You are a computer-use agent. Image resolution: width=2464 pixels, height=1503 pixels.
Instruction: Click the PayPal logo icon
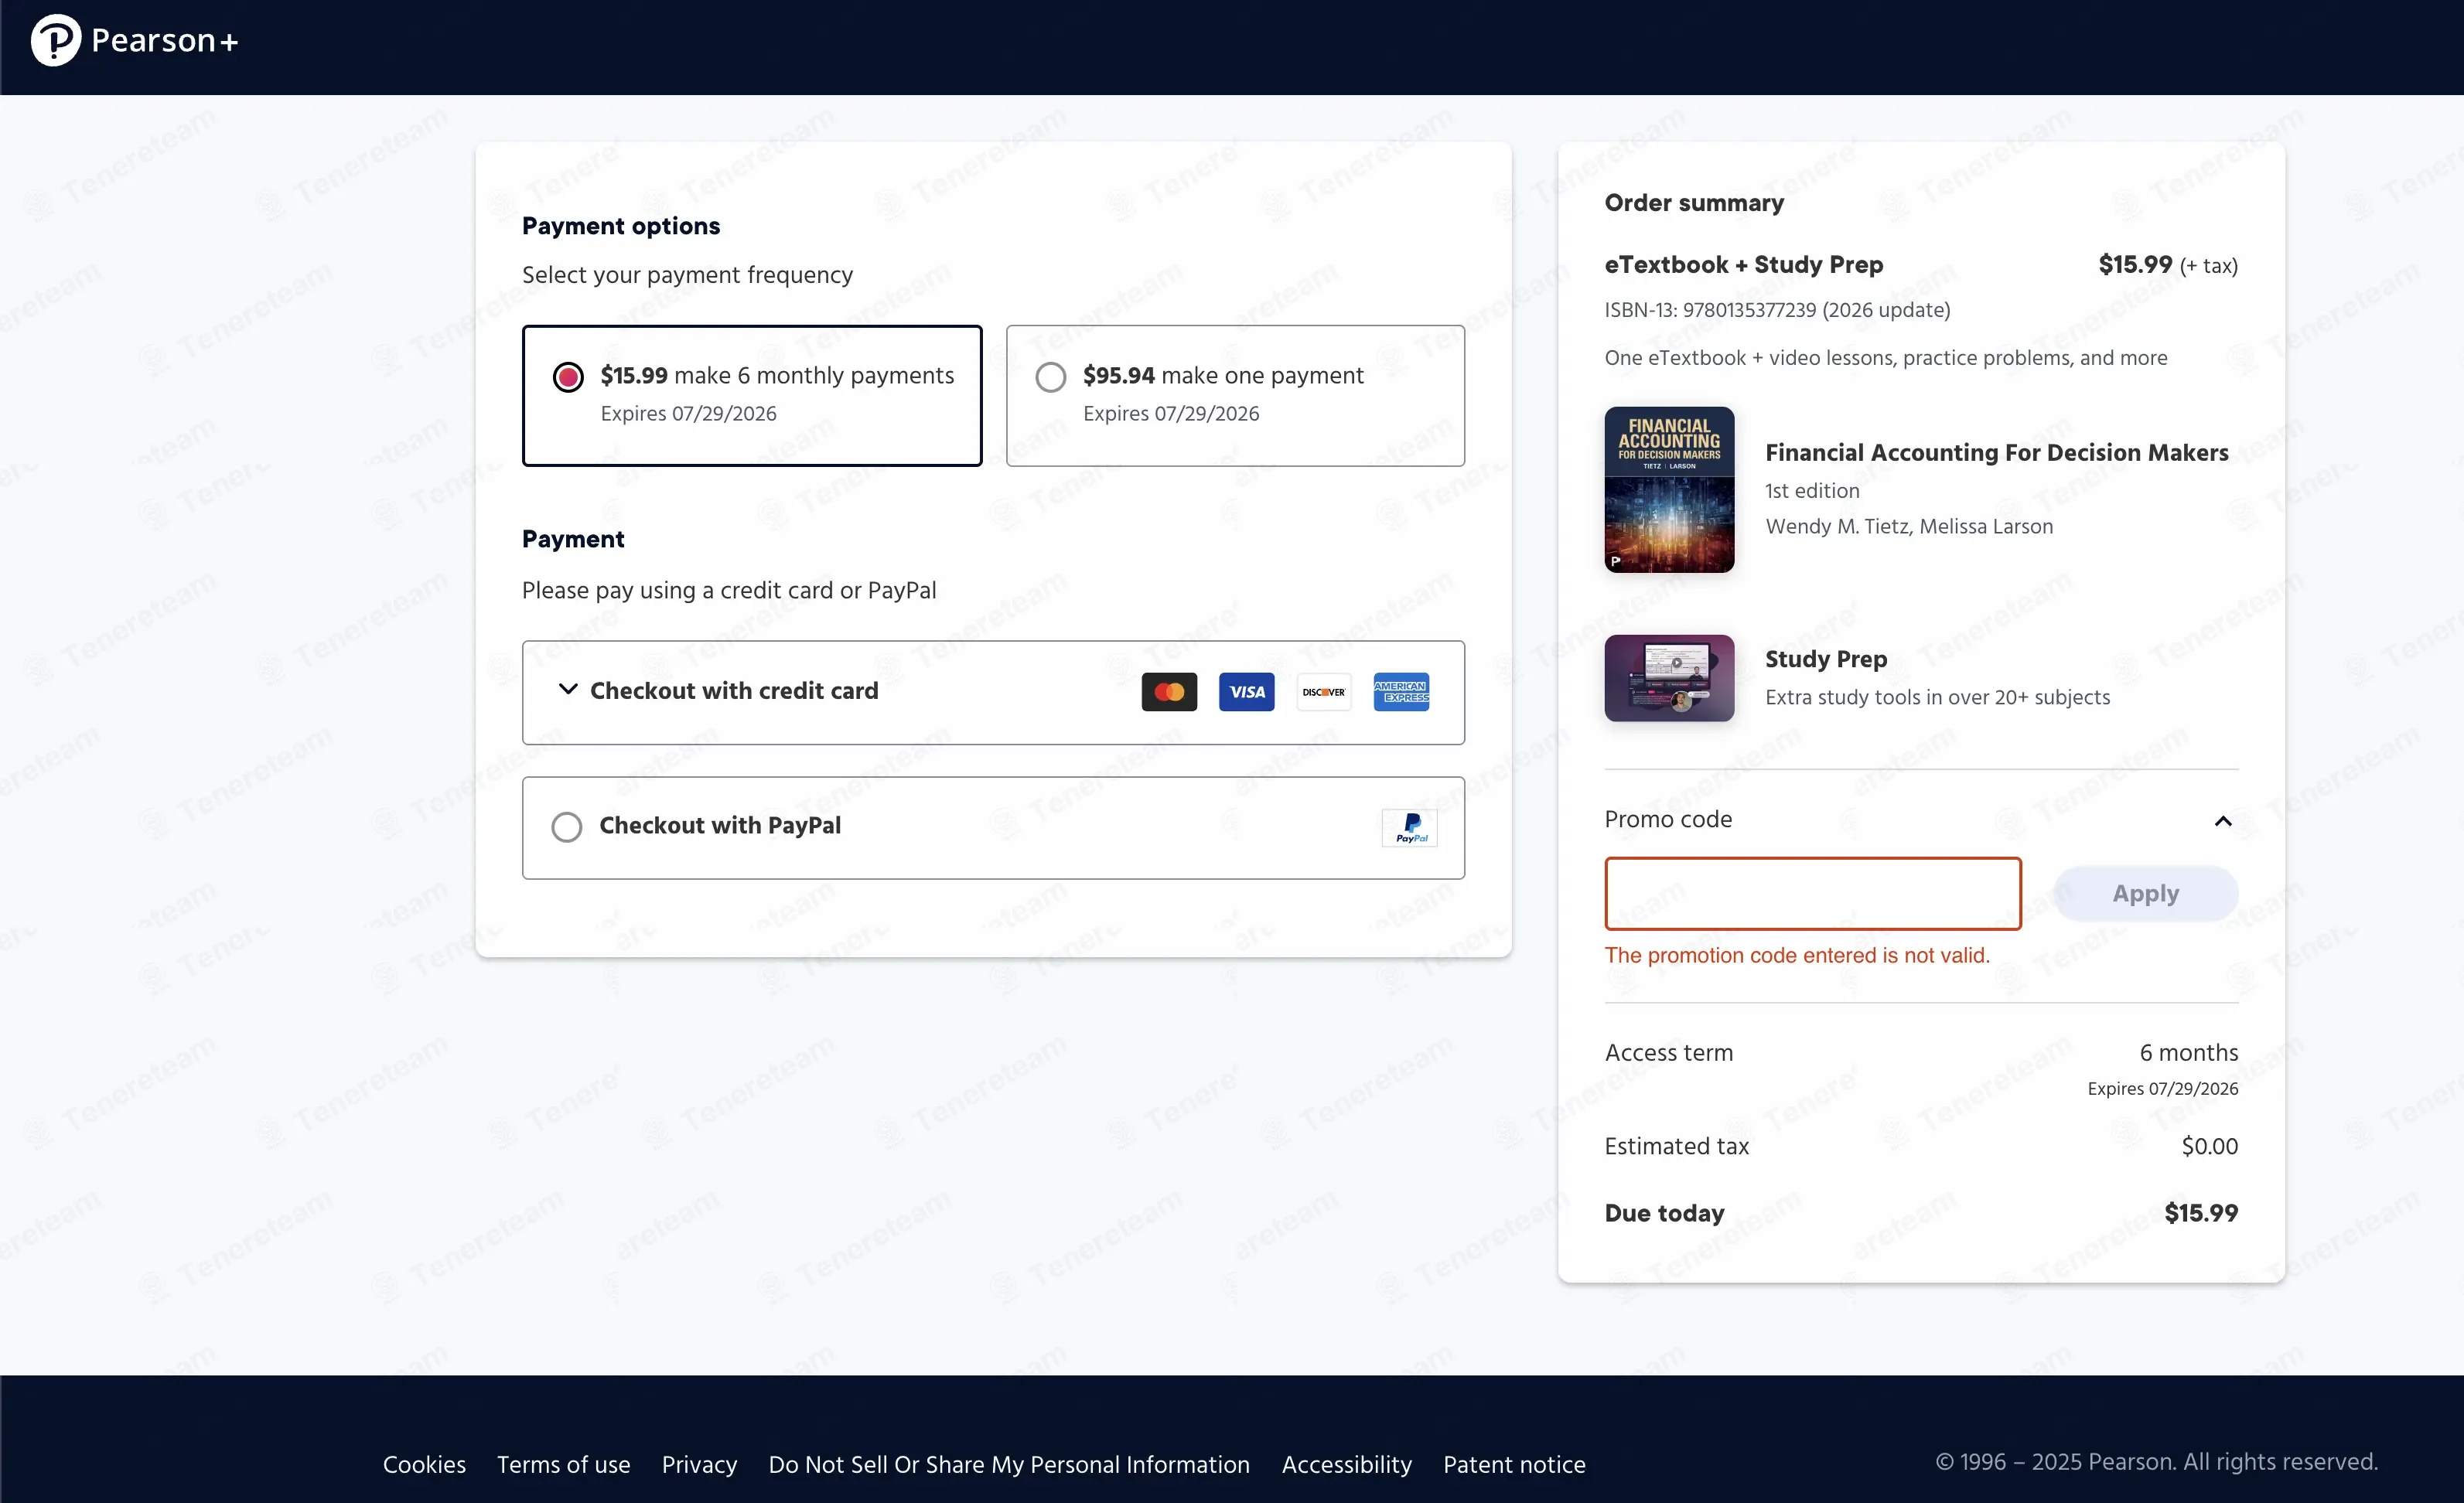[1409, 827]
